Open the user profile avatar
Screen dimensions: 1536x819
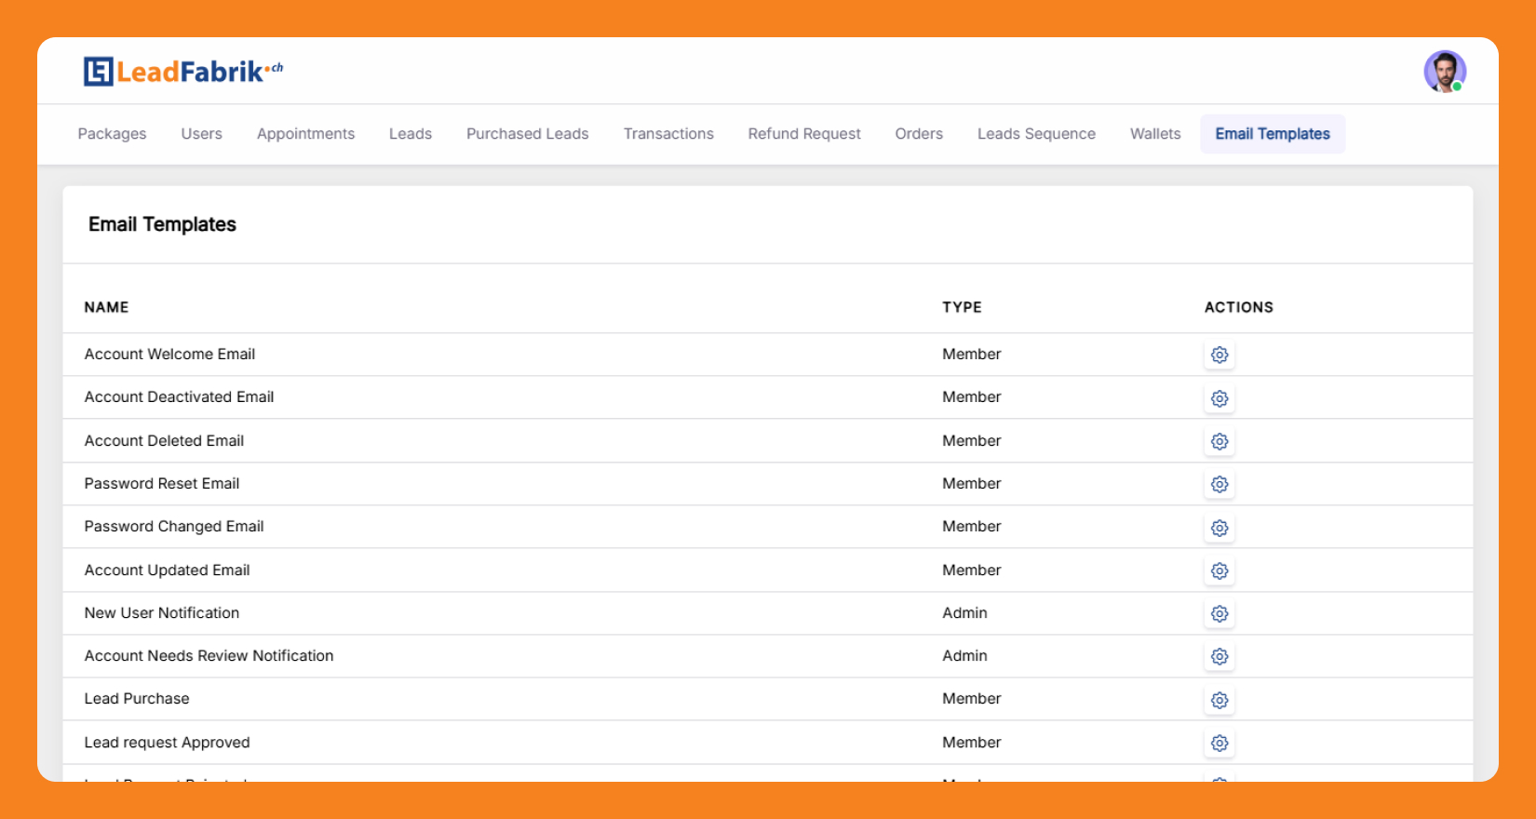coord(1444,72)
